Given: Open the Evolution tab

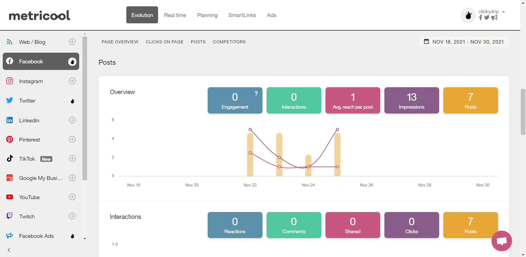Looking at the screenshot, I should coord(142,15).
